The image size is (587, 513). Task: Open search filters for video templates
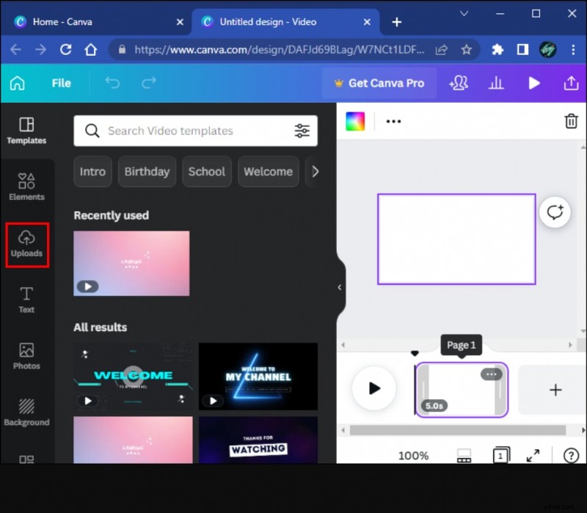(302, 131)
